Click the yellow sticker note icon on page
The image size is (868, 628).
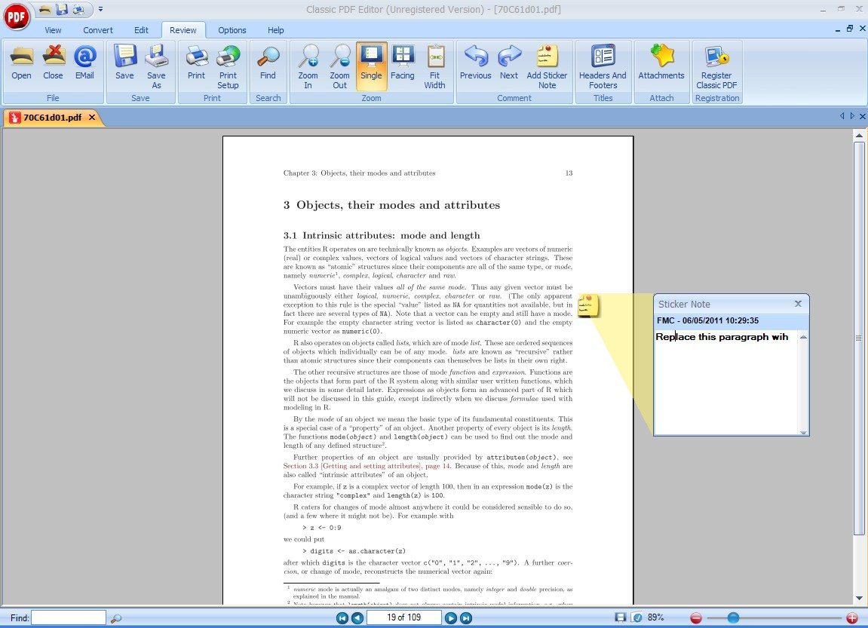pos(588,306)
